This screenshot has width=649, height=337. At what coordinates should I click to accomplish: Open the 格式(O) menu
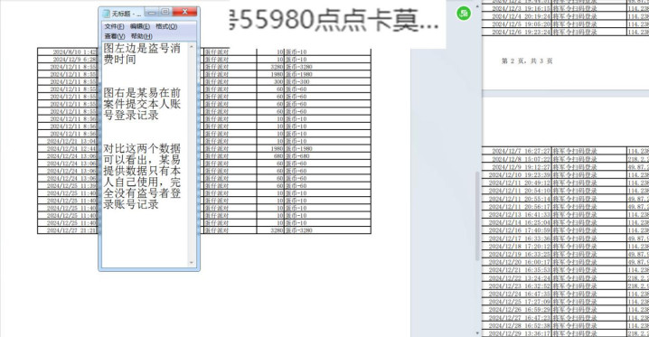[166, 26]
